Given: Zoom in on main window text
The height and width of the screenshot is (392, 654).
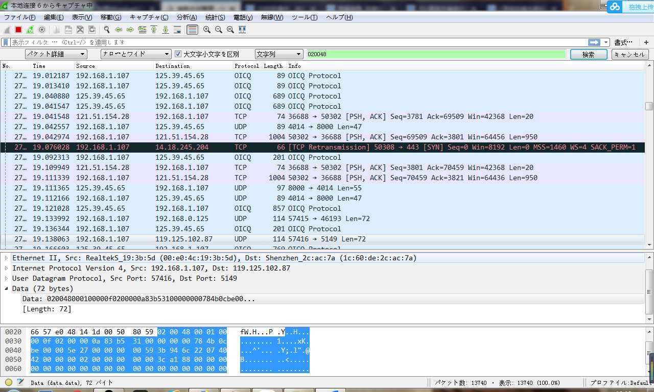Looking at the screenshot, I should tap(207, 30).
